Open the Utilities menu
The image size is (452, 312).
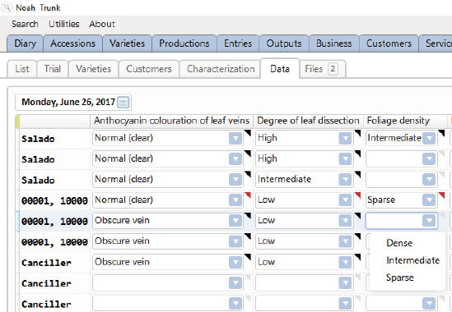(x=64, y=24)
